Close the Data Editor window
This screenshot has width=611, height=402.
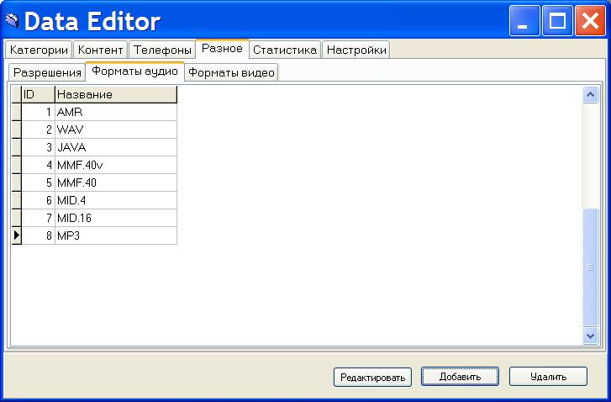coord(590,21)
